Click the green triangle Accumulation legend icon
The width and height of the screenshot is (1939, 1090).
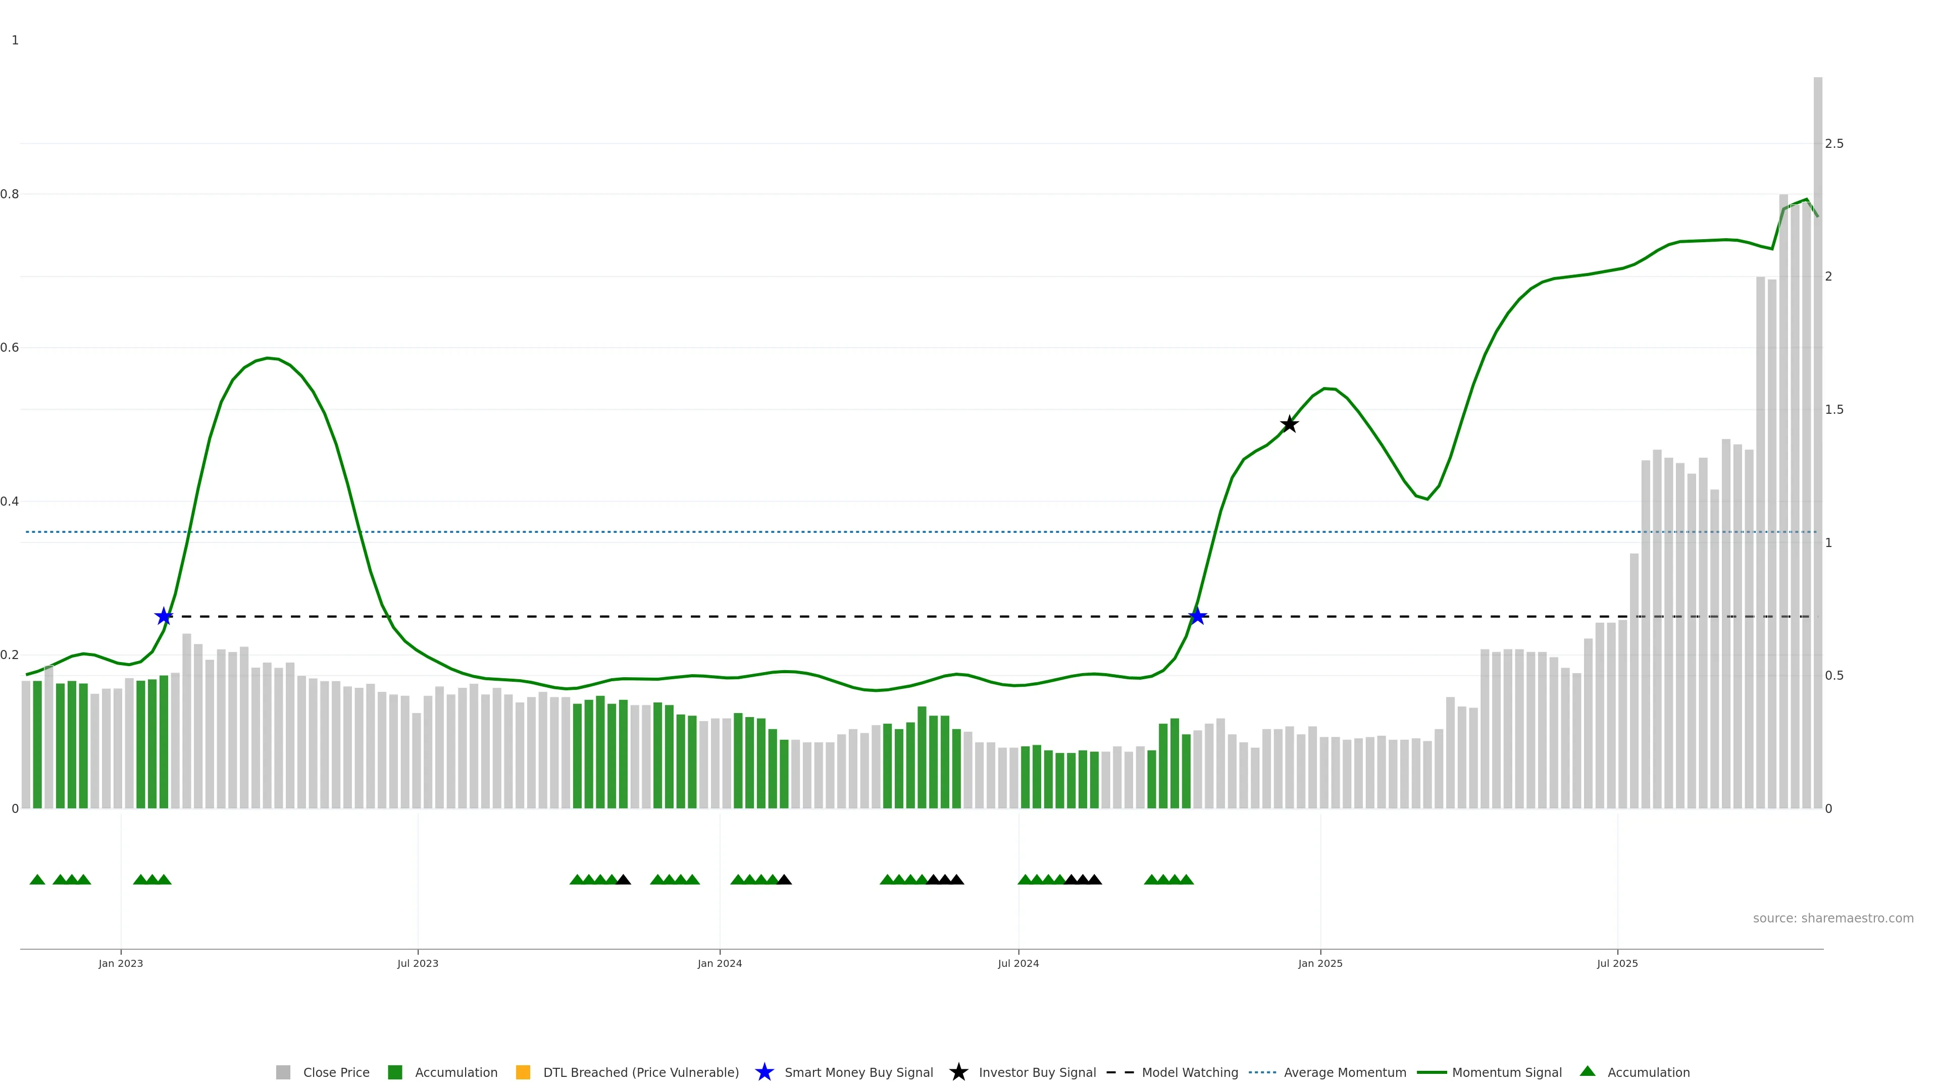coord(1588,1071)
